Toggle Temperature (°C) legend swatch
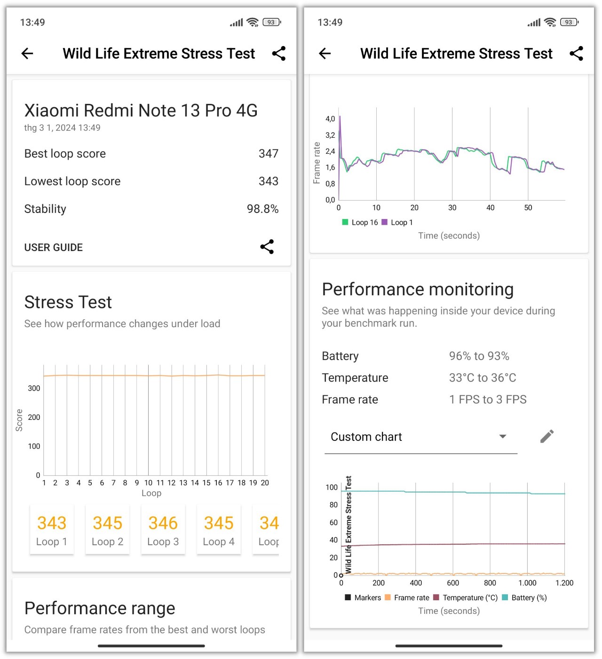 [x=436, y=597]
